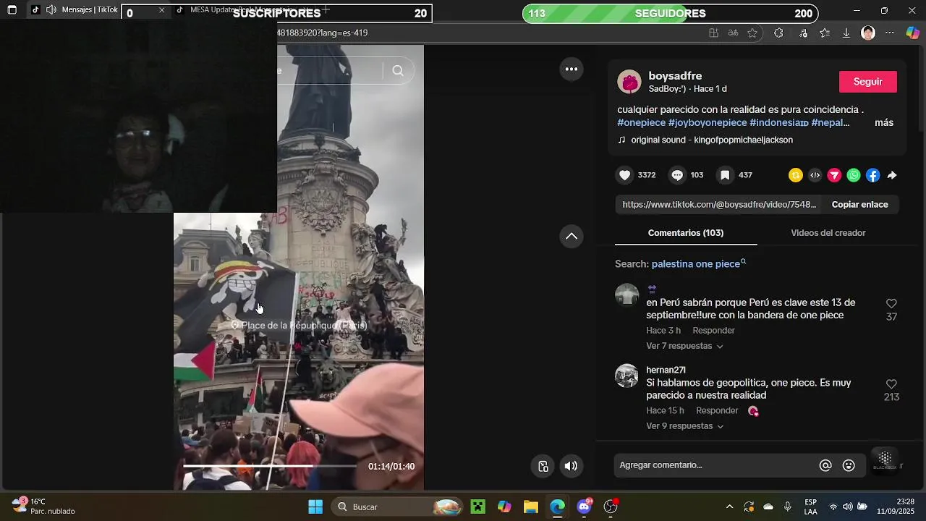Go to previous video with up arrow
Viewport: 926px width, 521px height.
(x=571, y=236)
